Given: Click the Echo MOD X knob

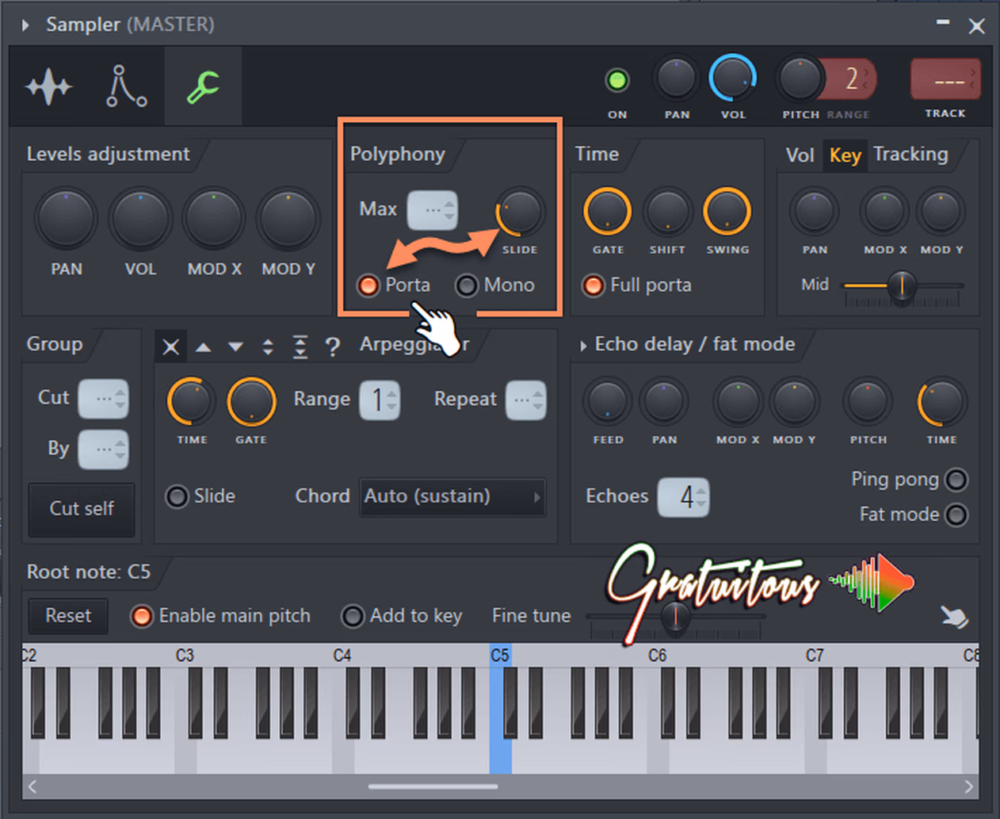Looking at the screenshot, I should coord(738,402).
